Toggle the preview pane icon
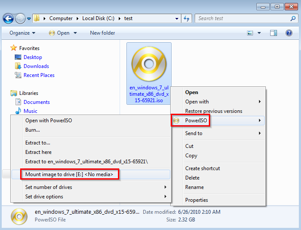301x230 pixels. click(274, 33)
